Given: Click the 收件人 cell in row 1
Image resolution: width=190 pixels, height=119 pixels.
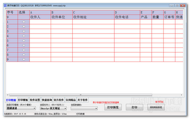Looking at the screenshot, I should 40,22.
